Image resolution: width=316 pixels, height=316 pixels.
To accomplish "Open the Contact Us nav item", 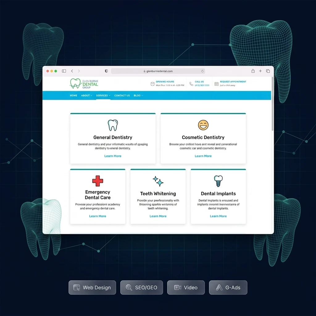I will 122,96.
